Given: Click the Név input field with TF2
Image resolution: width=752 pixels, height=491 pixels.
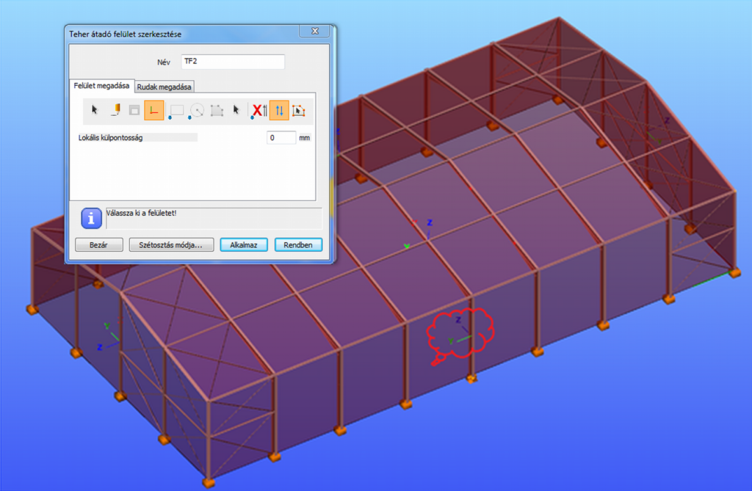Looking at the screenshot, I should (x=233, y=62).
